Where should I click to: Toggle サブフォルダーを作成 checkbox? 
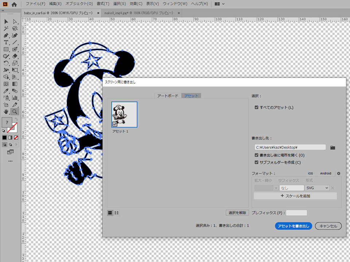point(256,162)
